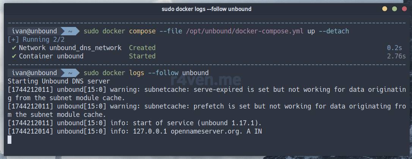
Task: Click the /opt/unbound/docker-compose.yml file path
Action: tap(244, 31)
